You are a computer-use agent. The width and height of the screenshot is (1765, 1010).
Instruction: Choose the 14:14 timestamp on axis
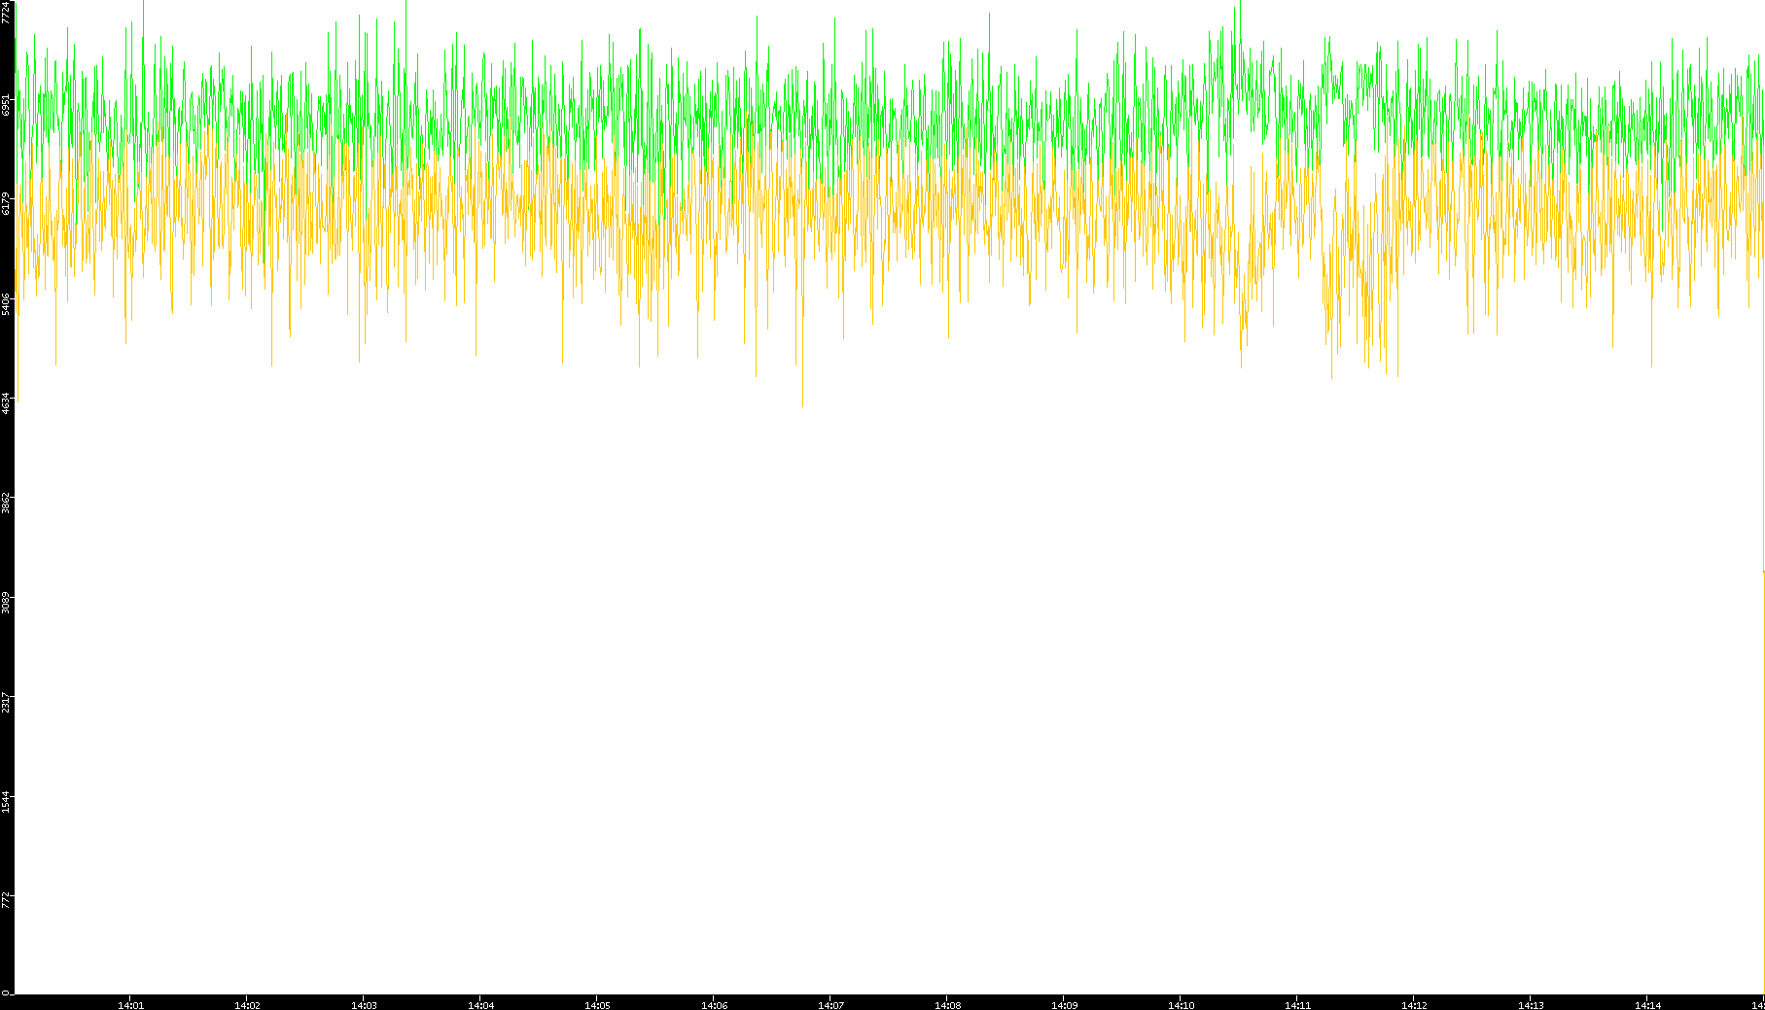click(x=1647, y=1005)
